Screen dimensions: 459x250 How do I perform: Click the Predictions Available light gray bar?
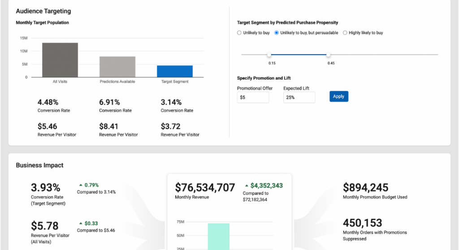117,67
